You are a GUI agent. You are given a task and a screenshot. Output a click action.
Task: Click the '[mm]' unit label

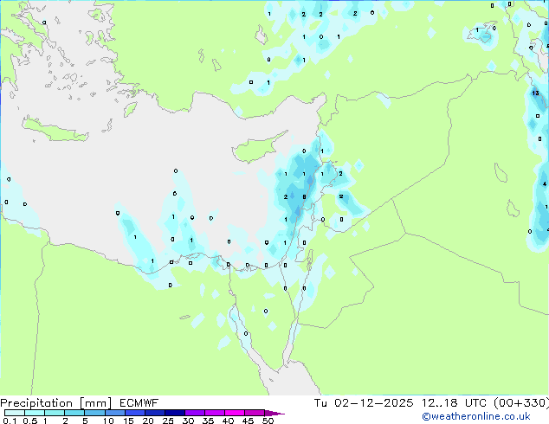[x=95, y=403]
